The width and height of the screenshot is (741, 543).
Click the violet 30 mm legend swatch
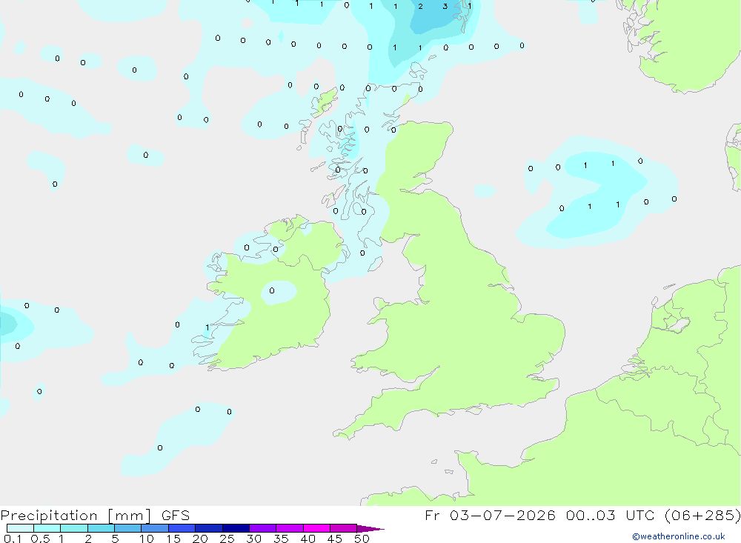pos(263,528)
